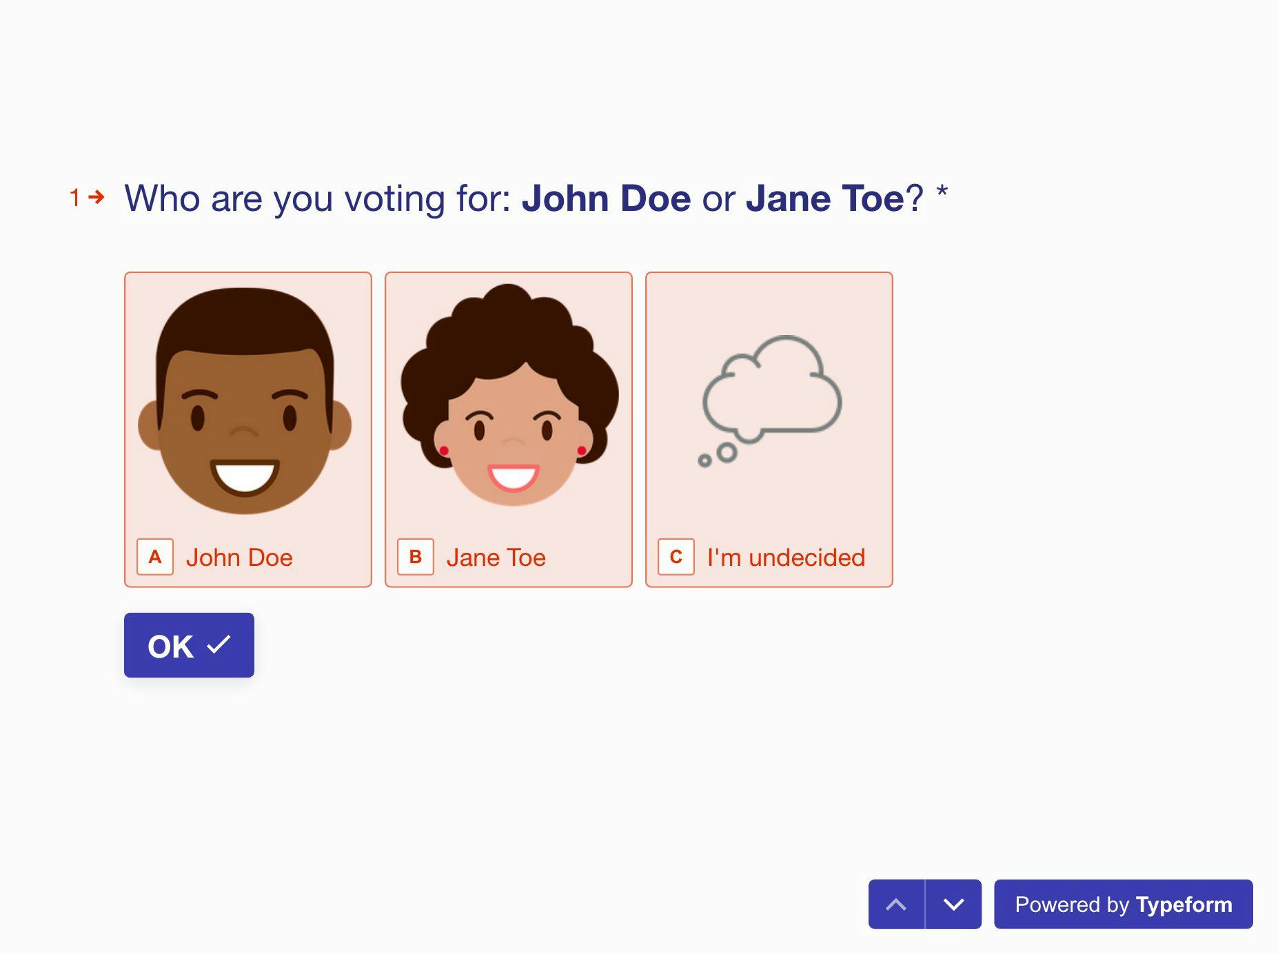Go to previous question with up chevron
This screenshot has height=954, width=1278.
tap(896, 904)
